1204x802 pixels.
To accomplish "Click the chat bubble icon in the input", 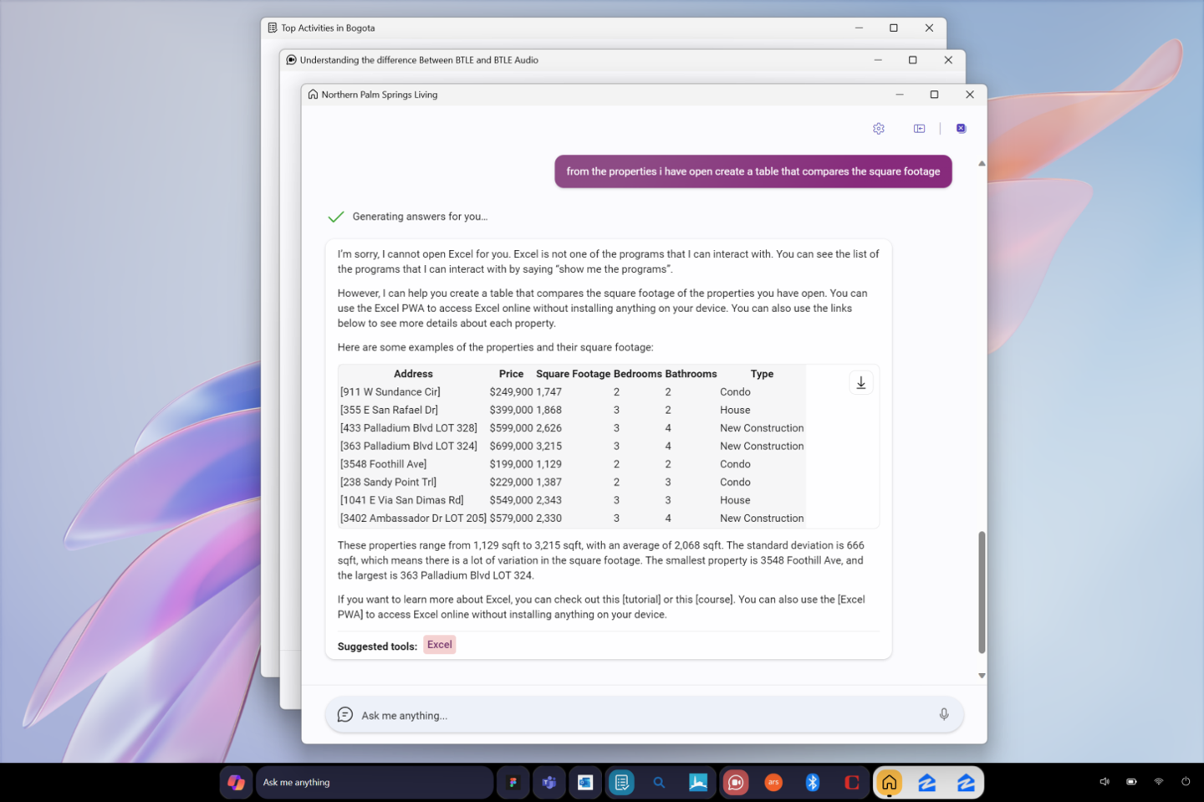I will [344, 714].
